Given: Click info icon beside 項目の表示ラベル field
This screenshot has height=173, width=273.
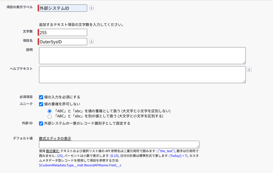Looking at the screenshot, I should [91, 8].
